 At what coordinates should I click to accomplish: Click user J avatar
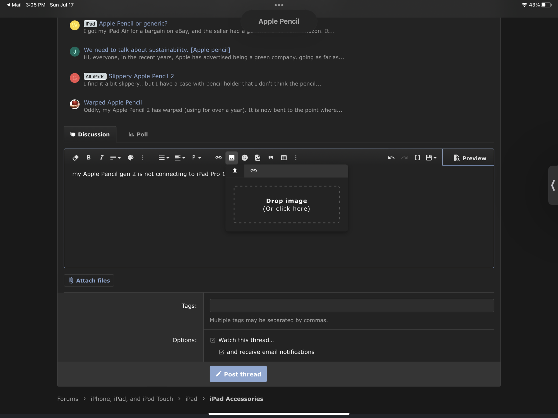tap(74, 52)
